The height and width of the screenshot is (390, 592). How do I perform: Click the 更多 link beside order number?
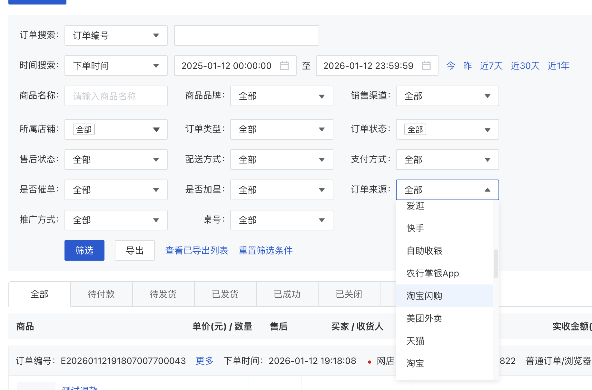[205, 361]
